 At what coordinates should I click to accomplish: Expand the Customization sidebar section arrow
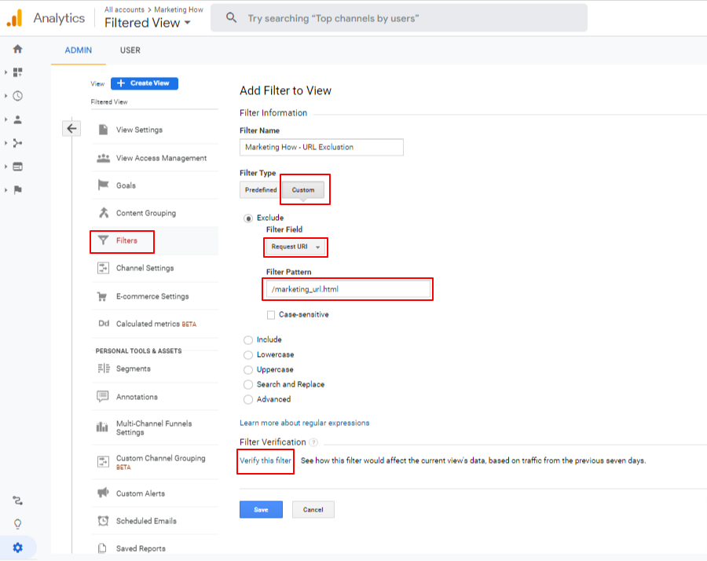pos(6,72)
